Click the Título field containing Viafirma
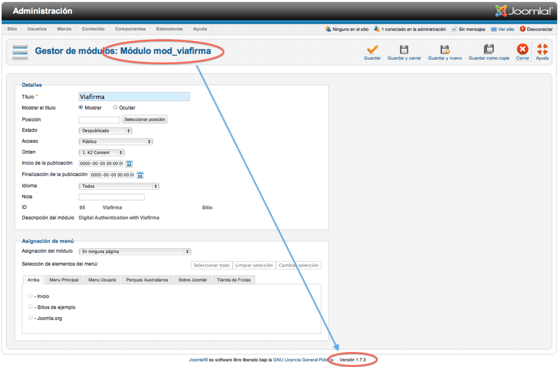 coord(134,97)
